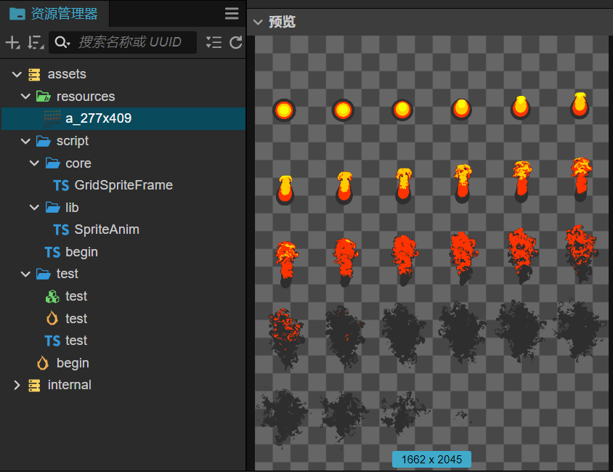Click the begin scene flame icon

tap(43, 363)
